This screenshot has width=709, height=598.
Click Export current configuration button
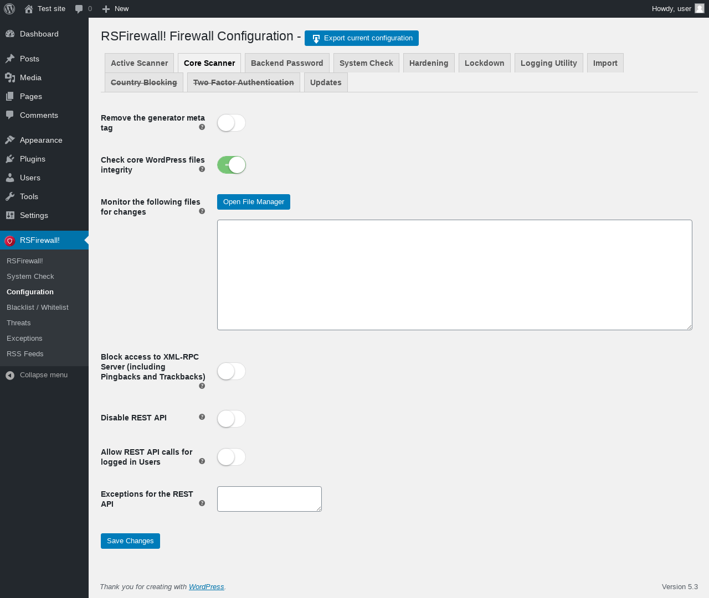tap(362, 38)
